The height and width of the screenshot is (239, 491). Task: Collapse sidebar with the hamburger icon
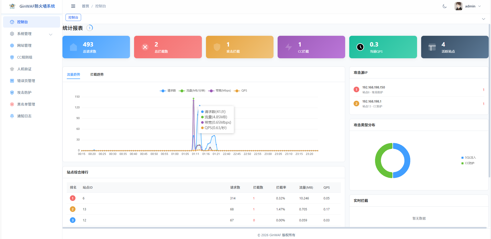click(73, 6)
